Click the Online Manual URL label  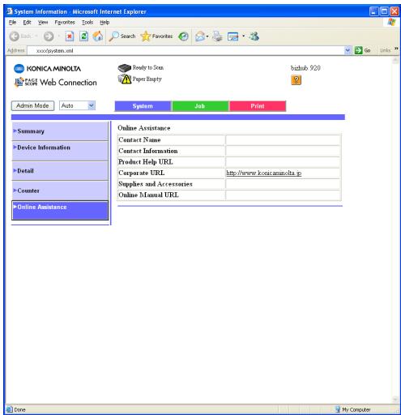pyautogui.click(x=148, y=195)
